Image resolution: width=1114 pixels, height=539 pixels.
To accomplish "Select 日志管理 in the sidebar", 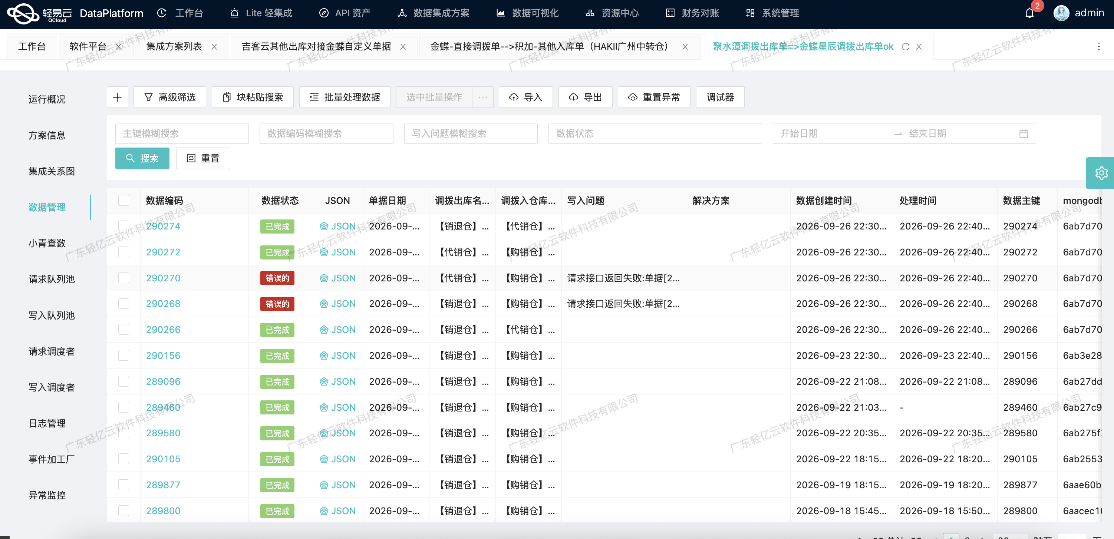I will coord(47,423).
